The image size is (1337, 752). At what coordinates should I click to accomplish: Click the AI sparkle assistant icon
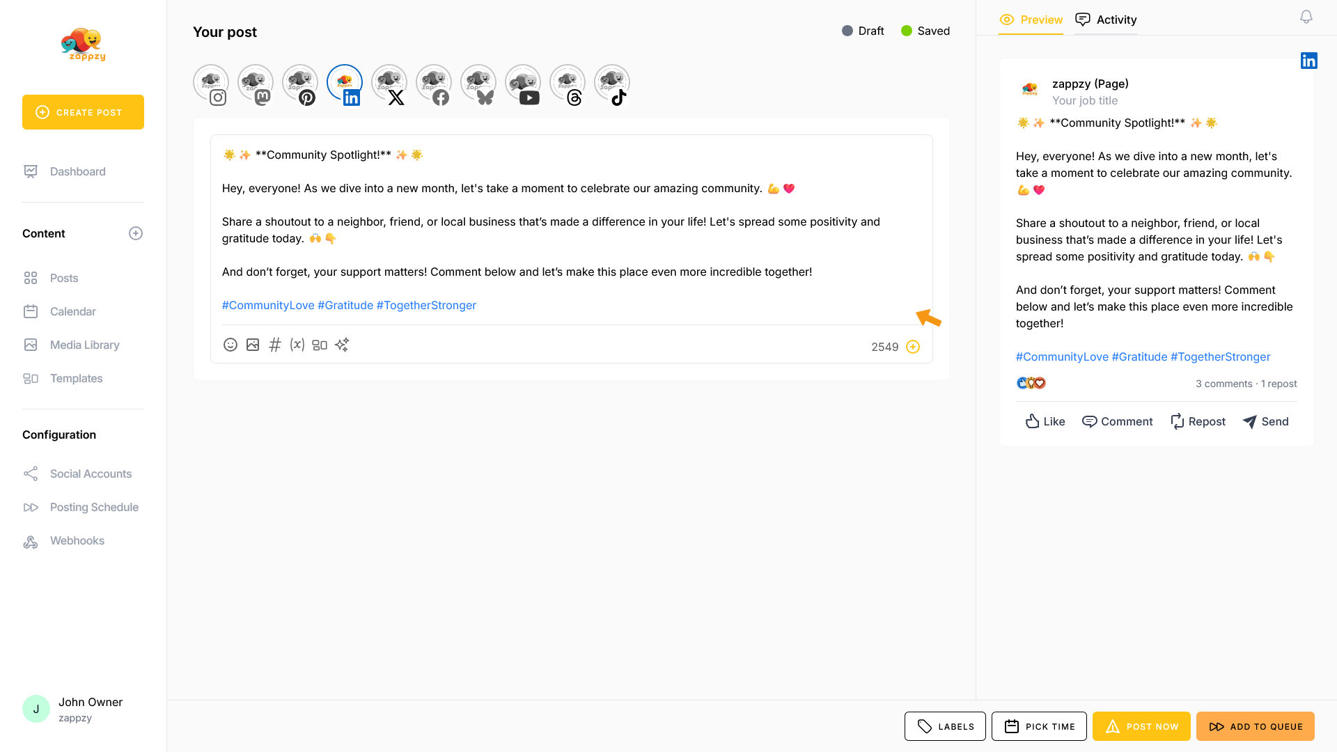342,345
